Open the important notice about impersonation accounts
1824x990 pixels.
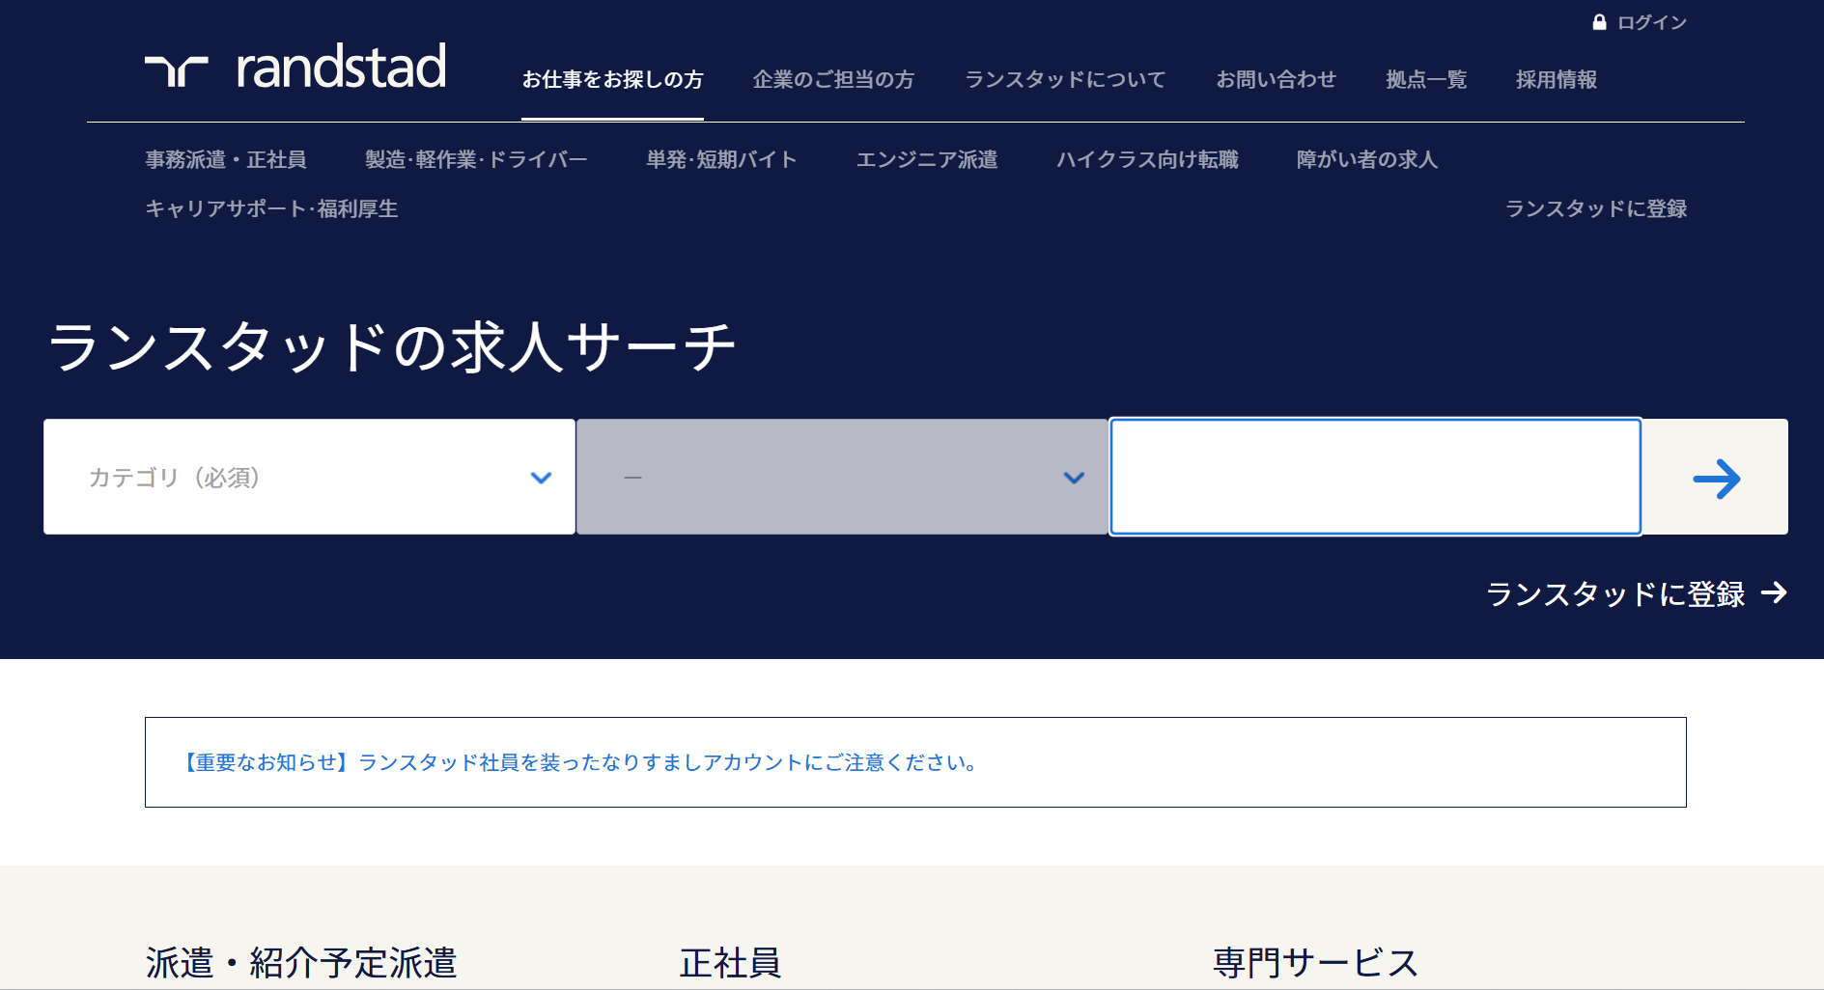point(578,762)
